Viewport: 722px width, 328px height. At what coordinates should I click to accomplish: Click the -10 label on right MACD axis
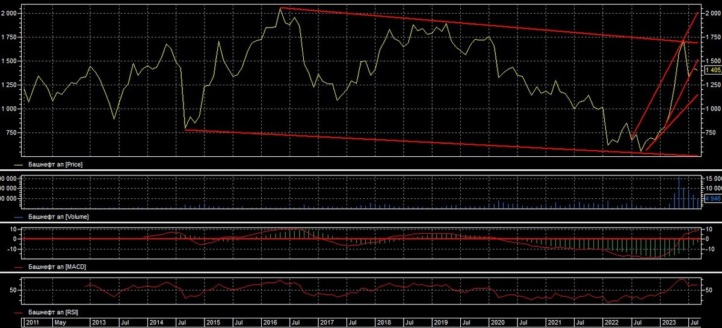[x=709, y=248]
